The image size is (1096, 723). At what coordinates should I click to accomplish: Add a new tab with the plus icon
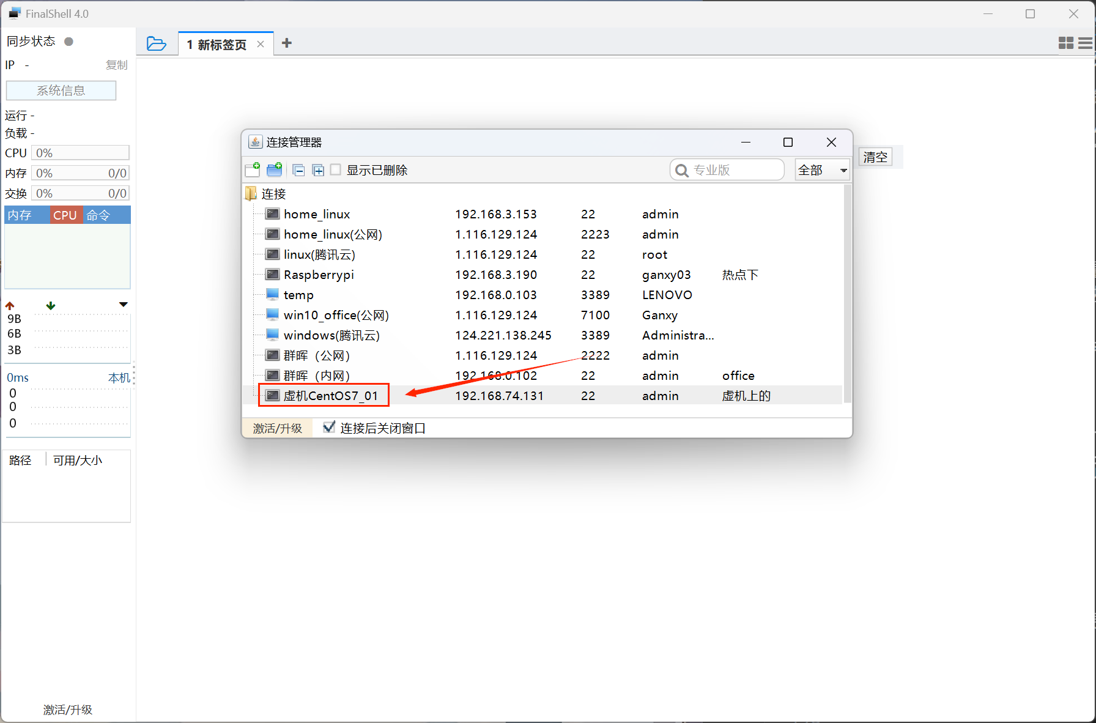coord(286,43)
